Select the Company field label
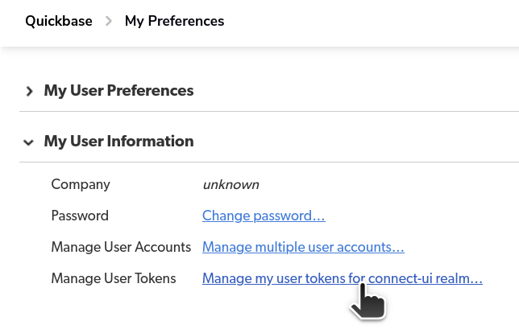Screen dimensions: 519x333 [x=81, y=184]
